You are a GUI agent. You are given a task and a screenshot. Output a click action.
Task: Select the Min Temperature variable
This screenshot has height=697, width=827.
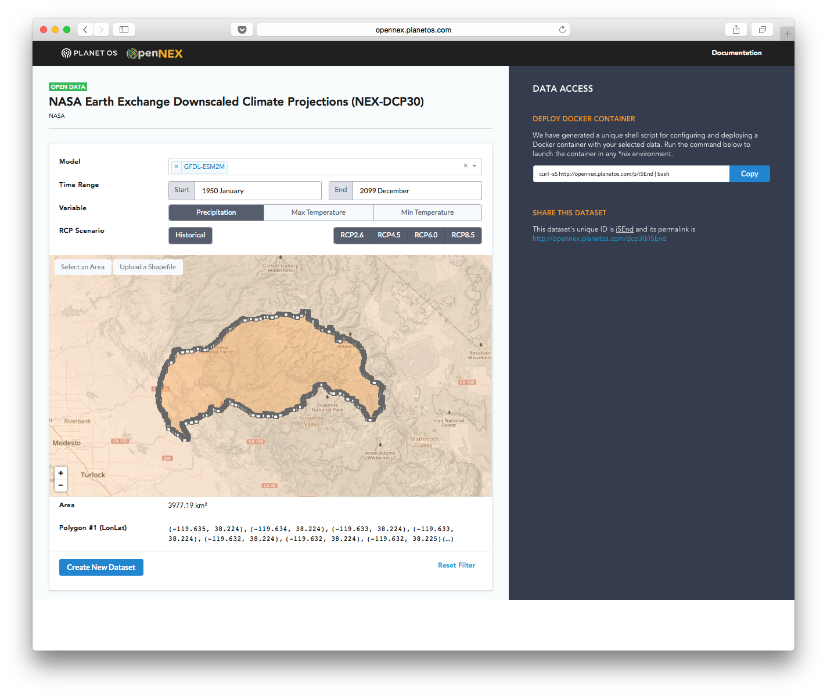427,212
